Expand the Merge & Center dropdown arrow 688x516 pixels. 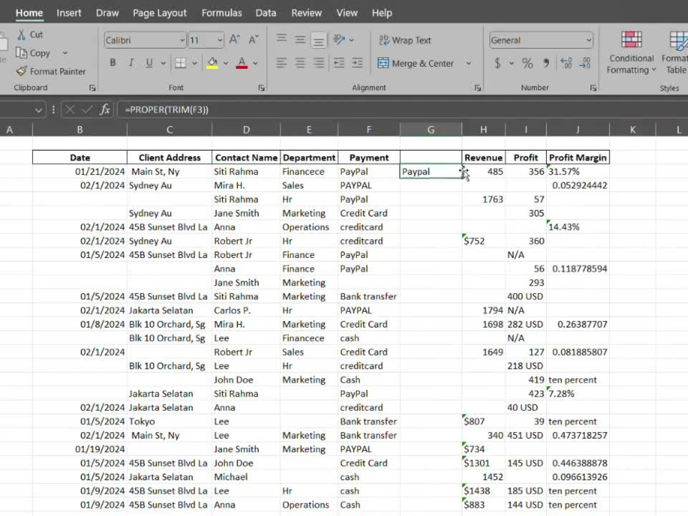coord(469,63)
